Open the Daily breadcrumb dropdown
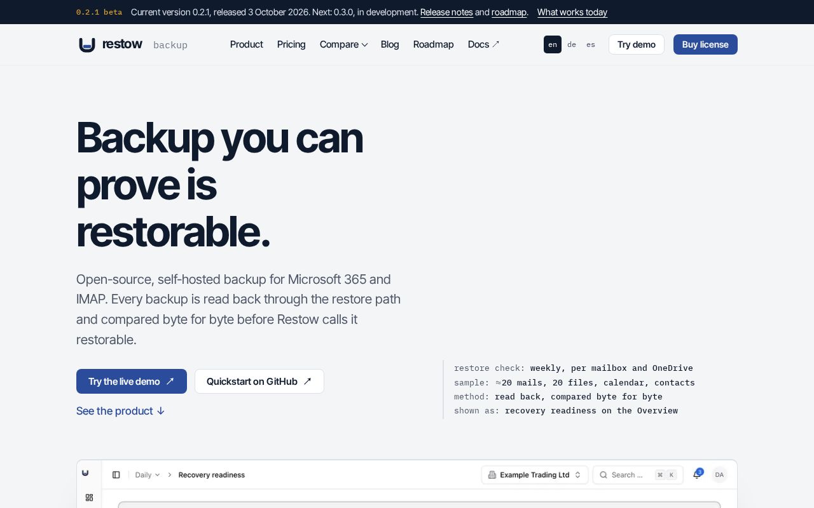This screenshot has height=508, width=814. tap(148, 475)
